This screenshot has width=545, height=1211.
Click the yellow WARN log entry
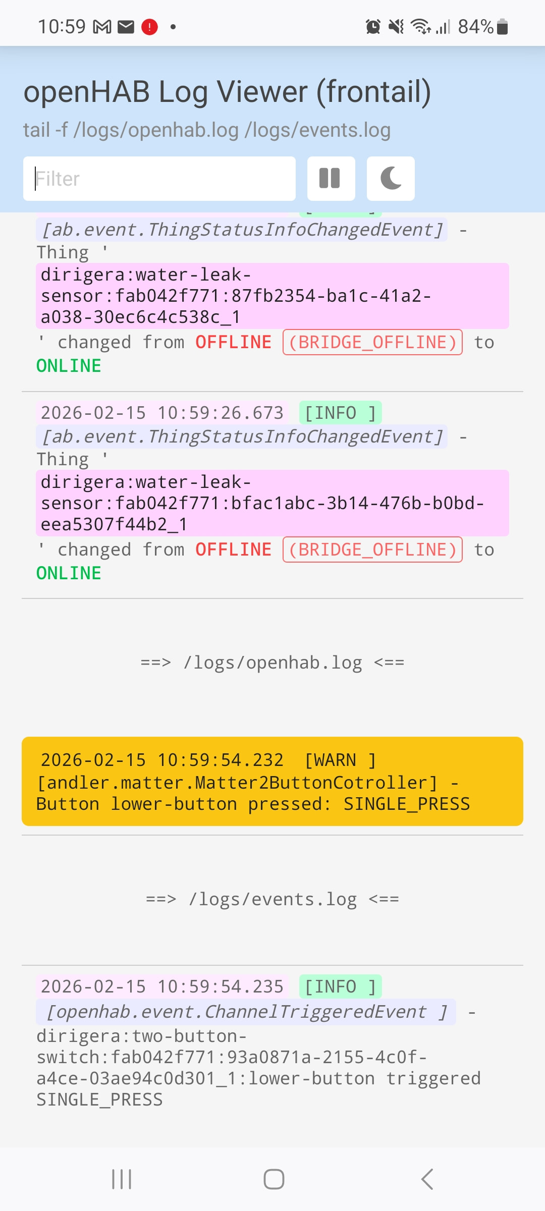(272, 781)
